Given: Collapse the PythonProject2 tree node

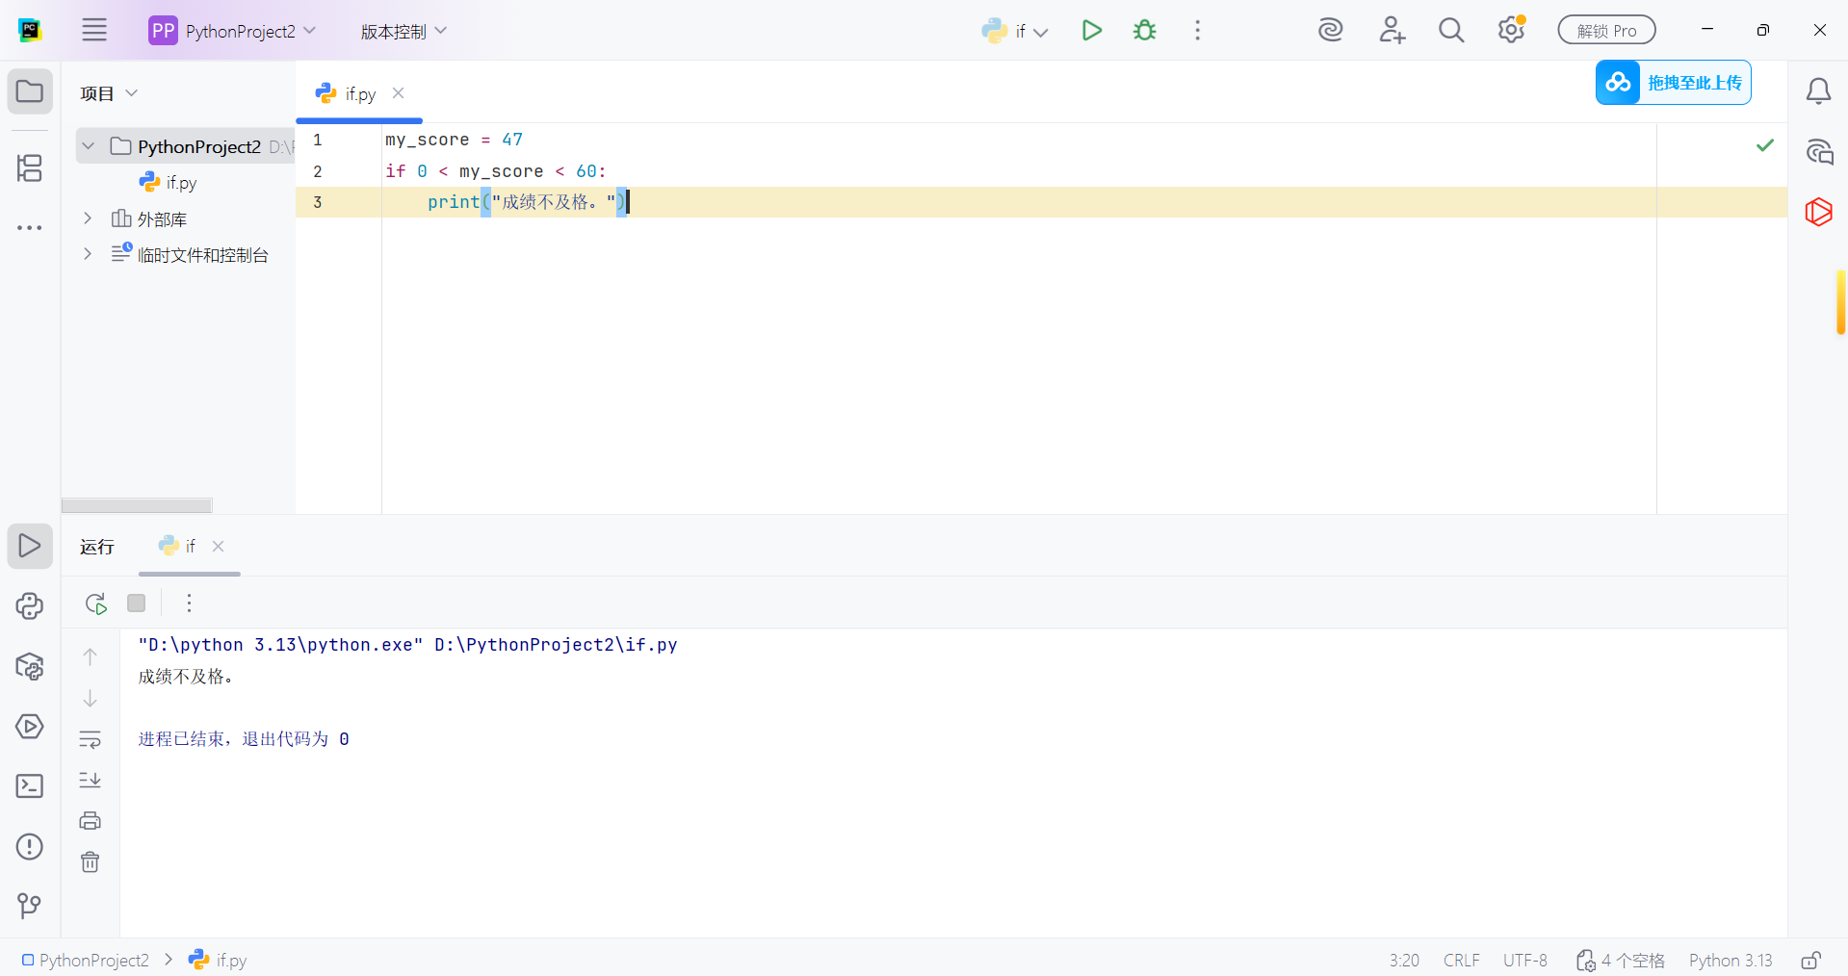Looking at the screenshot, I should [x=89, y=146].
